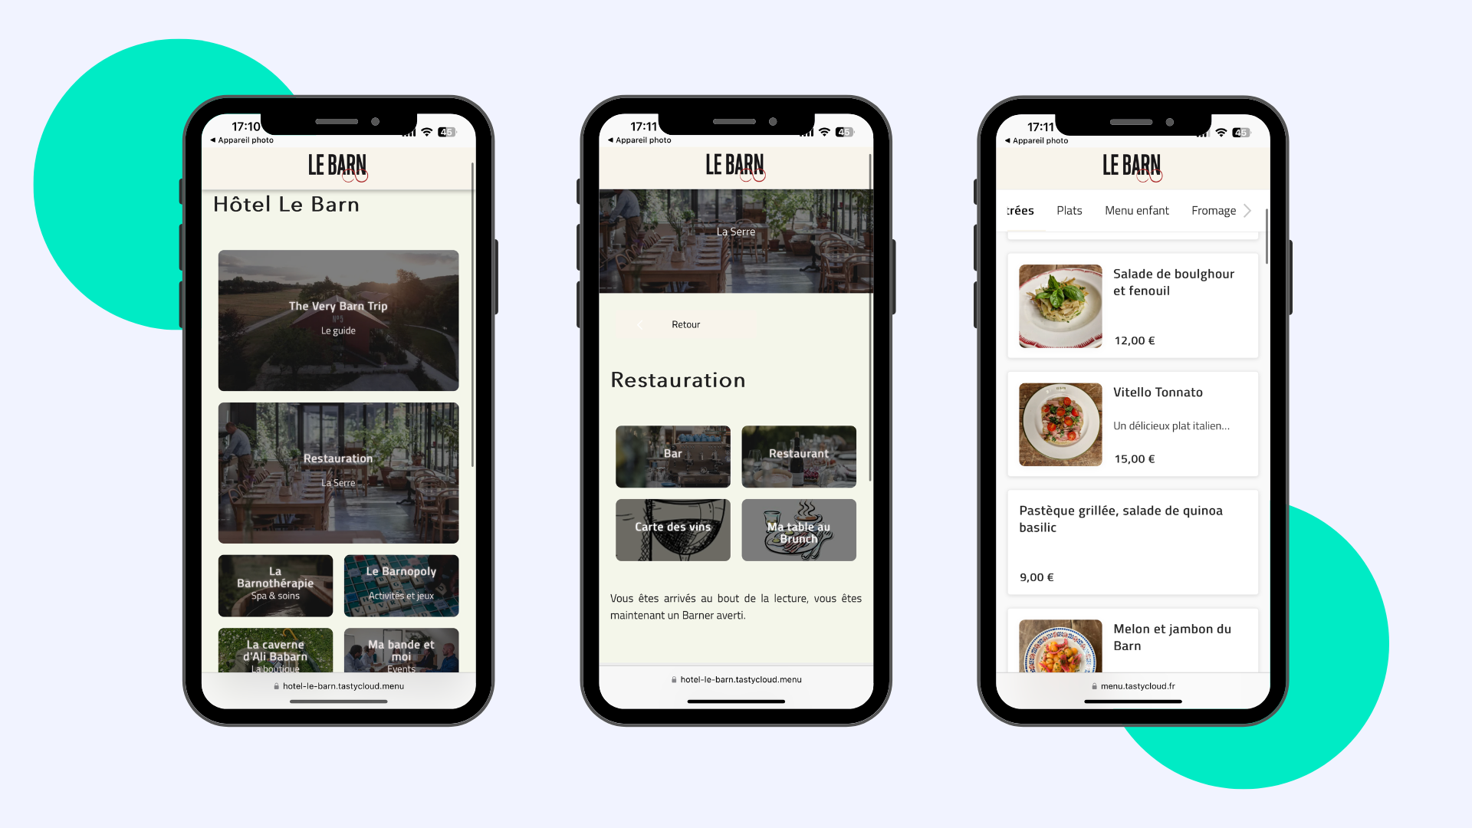Click Salade de boulghour et fenouil dish thumbnail
Image resolution: width=1472 pixels, height=828 pixels.
pos(1059,304)
